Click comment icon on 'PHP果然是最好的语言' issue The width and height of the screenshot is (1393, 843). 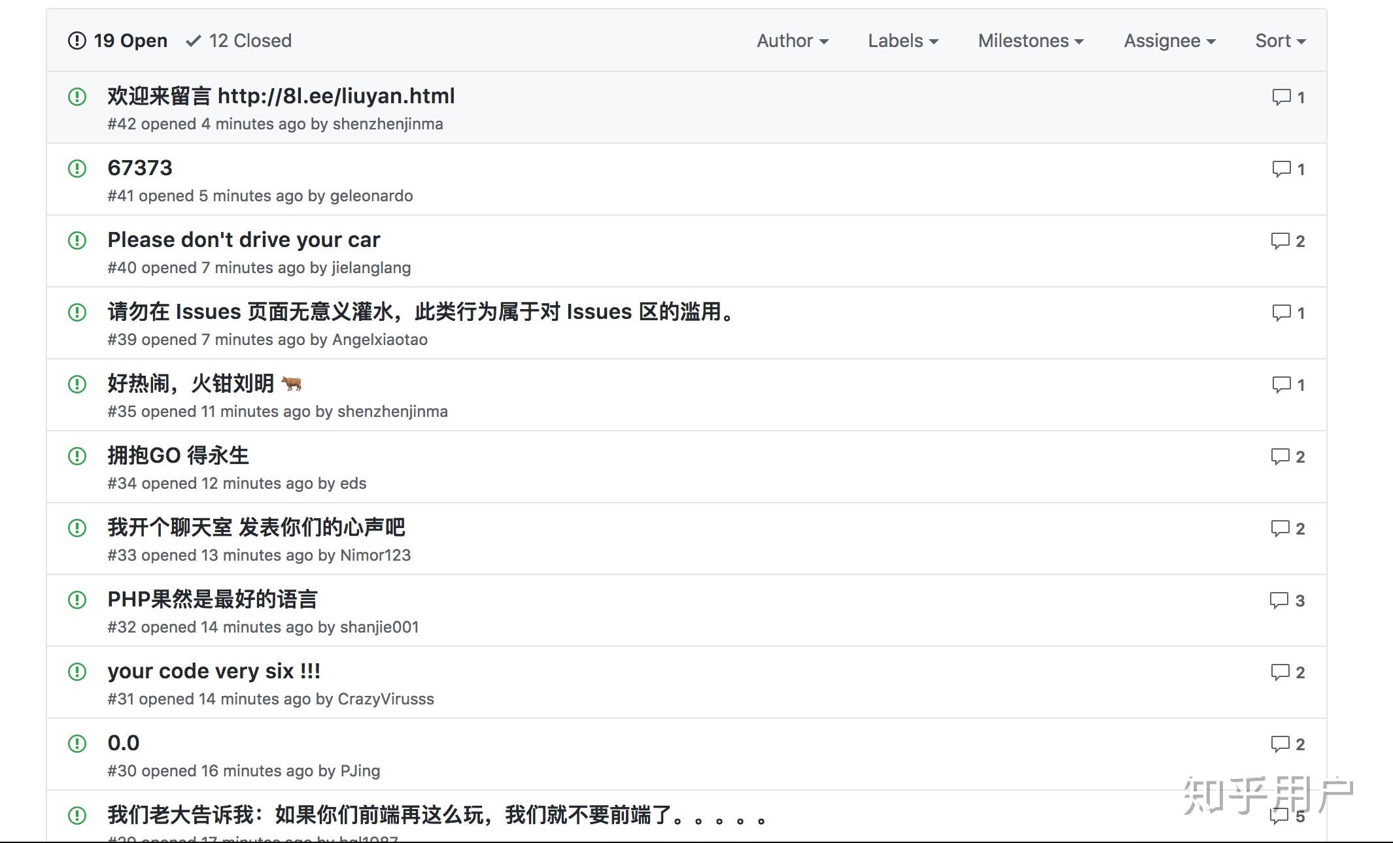coord(1279,601)
